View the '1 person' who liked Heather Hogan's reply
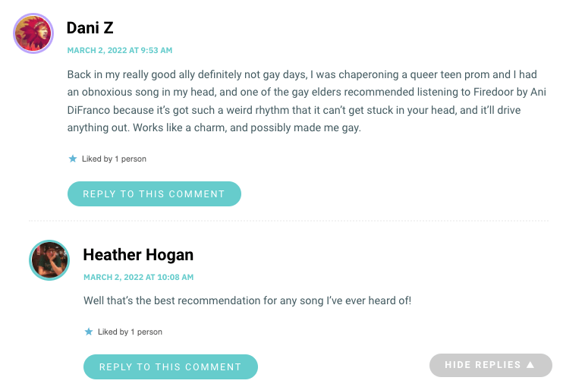The height and width of the screenshot is (390, 563). tap(146, 332)
